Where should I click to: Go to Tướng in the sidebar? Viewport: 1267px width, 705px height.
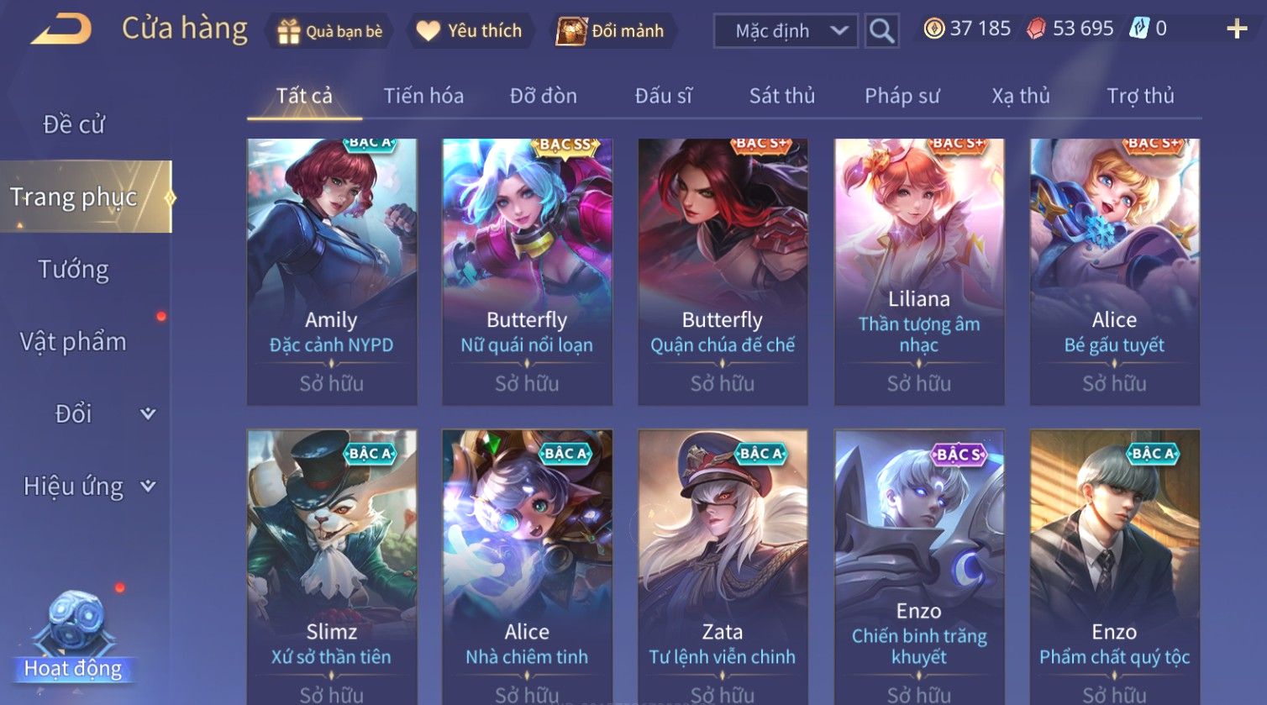pyautogui.click(x=74, y=269)
